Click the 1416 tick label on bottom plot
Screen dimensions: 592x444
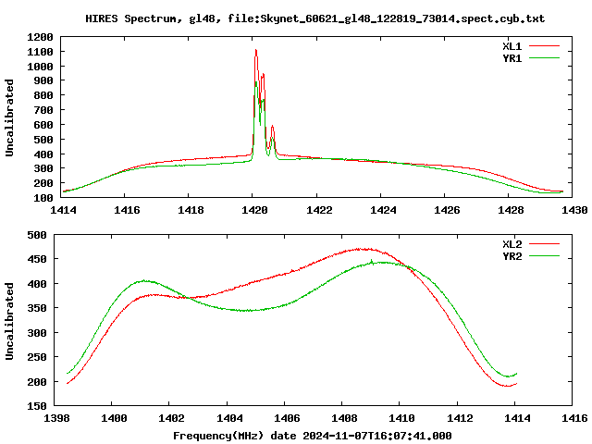(574, 418)
